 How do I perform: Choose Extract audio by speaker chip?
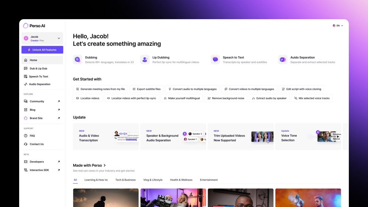pos(269,98)
